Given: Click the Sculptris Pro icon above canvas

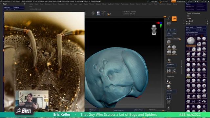Looking at the screenshot, I should [x=93, y=13].
